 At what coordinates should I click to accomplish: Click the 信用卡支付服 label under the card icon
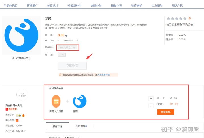[x=56, y=111]
